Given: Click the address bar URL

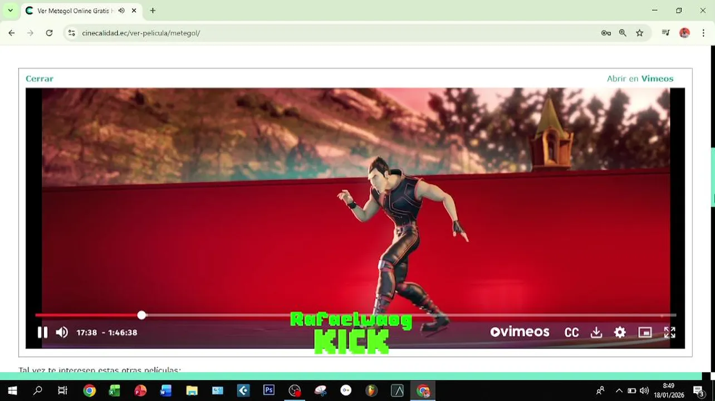Looking at the screenshot, I should point(141,33).
